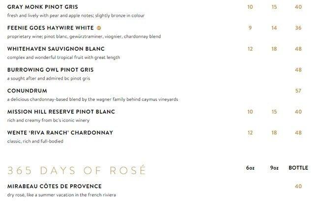Click the 9oz column header
This screenshot has width=317, height=210.
tap(274, 168)
